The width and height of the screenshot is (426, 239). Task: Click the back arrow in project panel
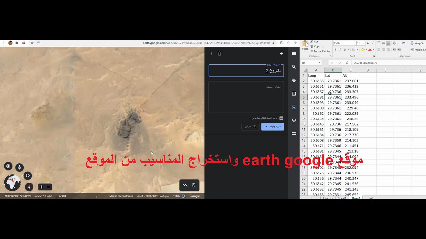281,53
